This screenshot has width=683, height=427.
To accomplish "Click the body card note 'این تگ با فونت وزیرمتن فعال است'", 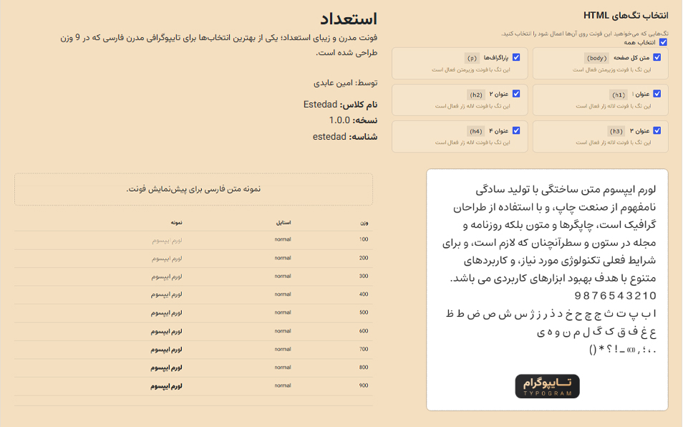I will coord(612,69).
